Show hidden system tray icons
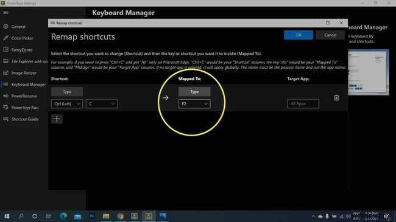The height and width of the screenshot is (222, 396). coord(313,217)
